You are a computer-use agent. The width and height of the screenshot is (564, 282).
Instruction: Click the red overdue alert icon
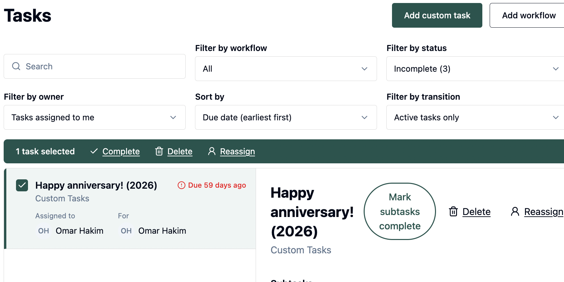pyautogui.click(x=181, y=185)
